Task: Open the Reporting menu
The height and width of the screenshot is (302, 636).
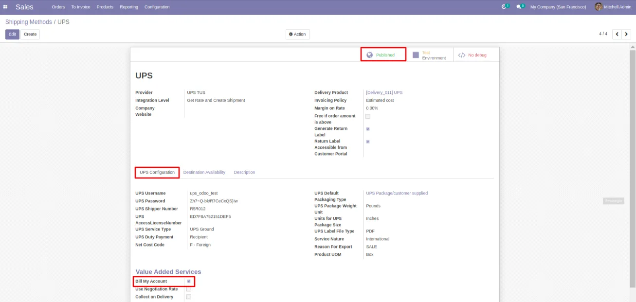Action: tap(129, 7)
